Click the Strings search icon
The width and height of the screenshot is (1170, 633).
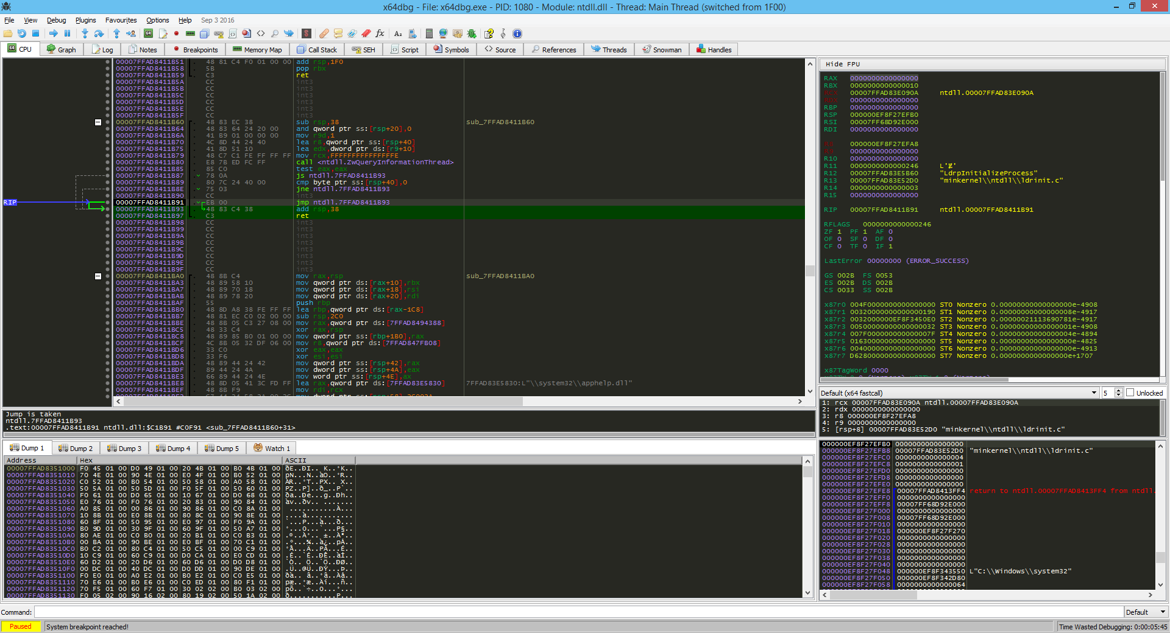click(x=398, y=33)
